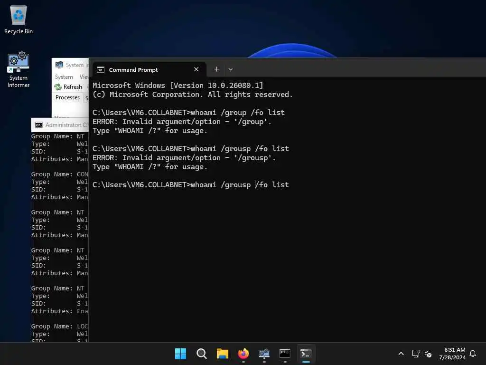Launch Firefox from the taskbar
486x365 pixels.
[x=243, y=354]
